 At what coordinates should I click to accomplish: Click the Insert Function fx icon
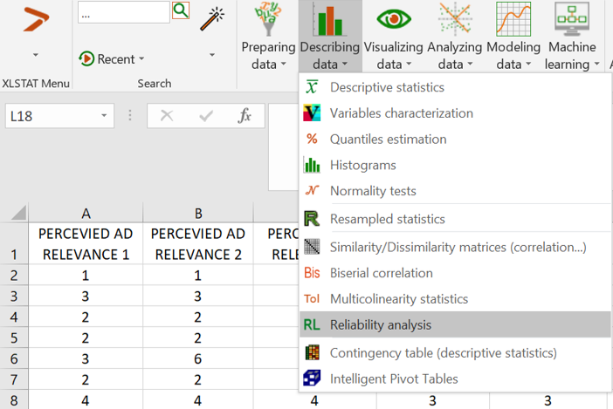[245, 115]
